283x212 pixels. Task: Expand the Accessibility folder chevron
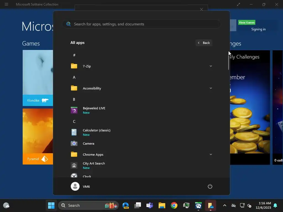point(211,88)
